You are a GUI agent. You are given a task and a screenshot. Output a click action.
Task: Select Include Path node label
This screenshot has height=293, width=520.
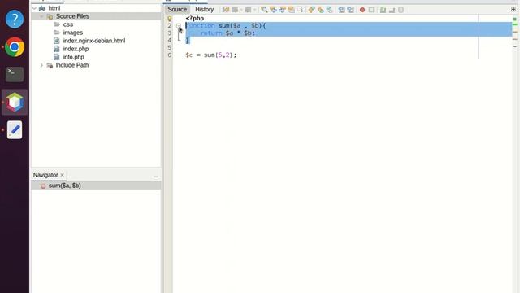tap(72, 65)
